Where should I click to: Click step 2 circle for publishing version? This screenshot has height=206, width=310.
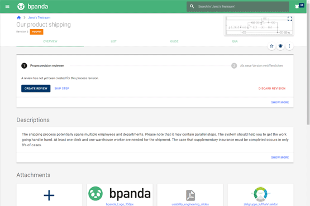(234, 65)
